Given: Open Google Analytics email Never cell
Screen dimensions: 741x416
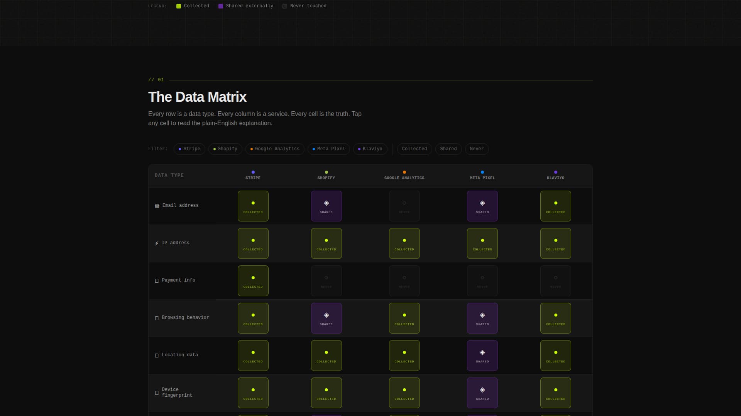Looking at the screenshot, I should (404, 206).
